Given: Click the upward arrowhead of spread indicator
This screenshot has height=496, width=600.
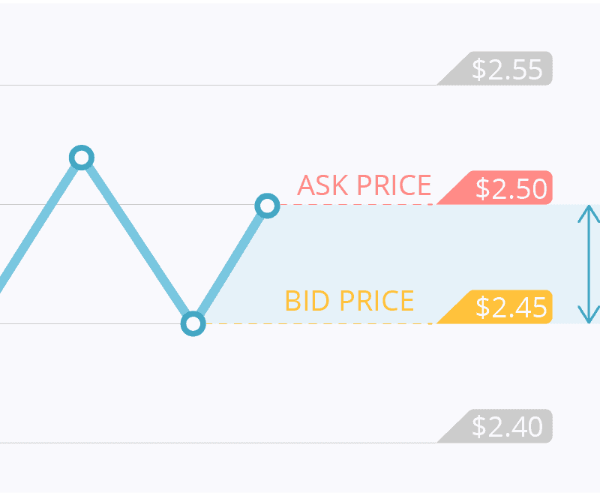Looking at the screenshot, I should [x=589, y=214].
